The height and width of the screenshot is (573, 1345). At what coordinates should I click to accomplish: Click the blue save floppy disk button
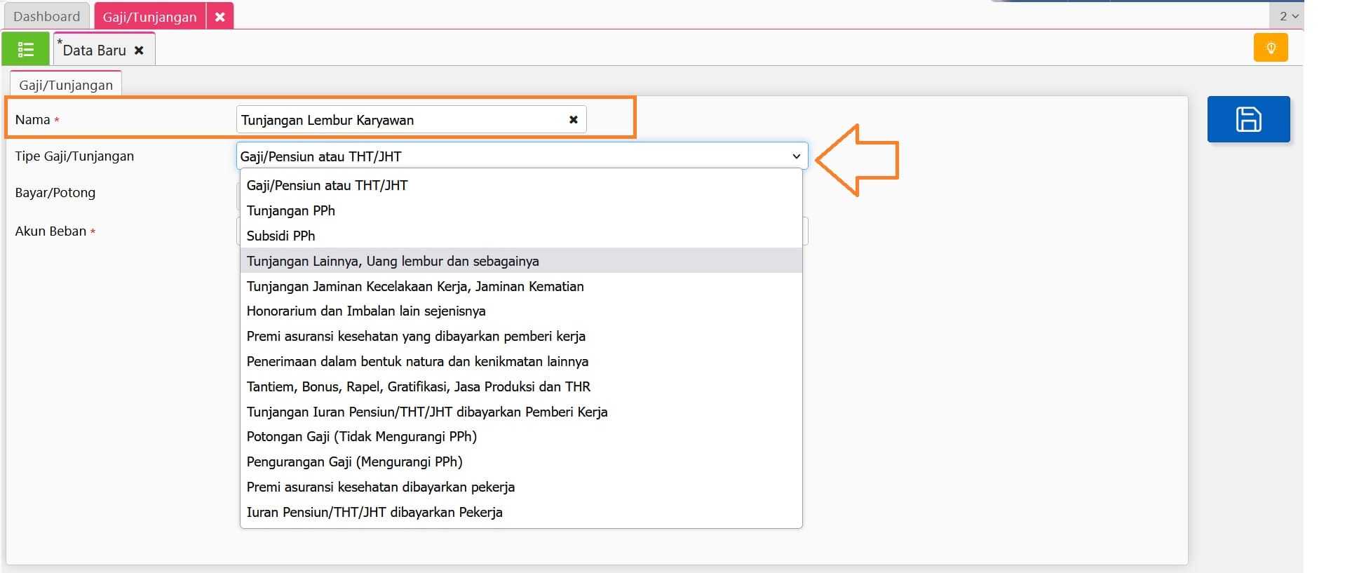pyautogui.click(x=1248, y=119)
